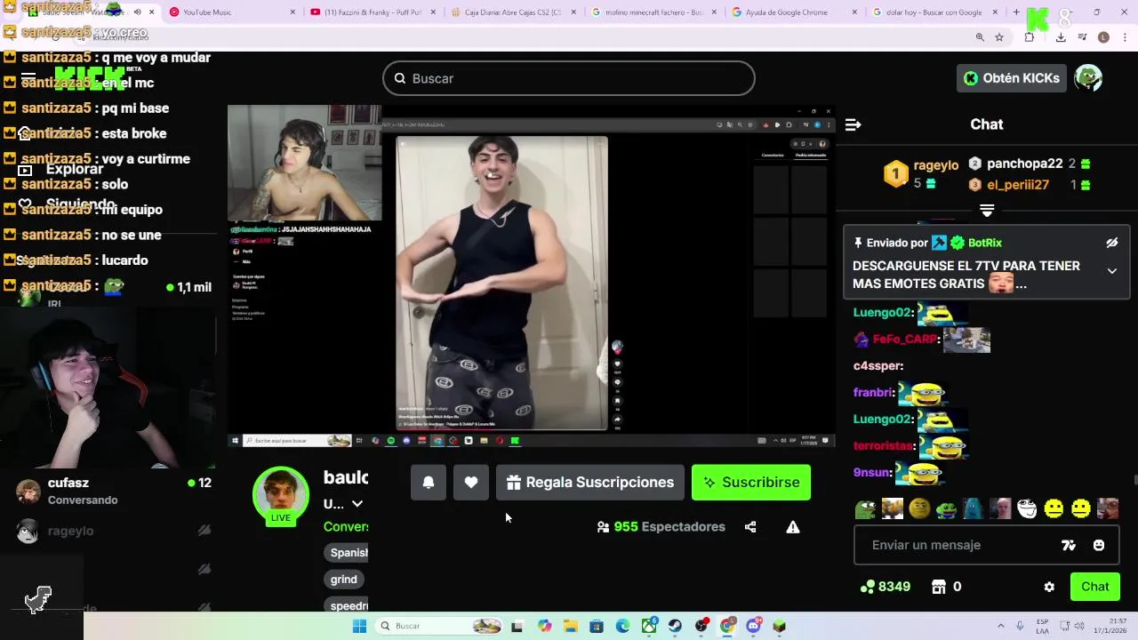Click the Kick search field Buscar

point(569,78)
